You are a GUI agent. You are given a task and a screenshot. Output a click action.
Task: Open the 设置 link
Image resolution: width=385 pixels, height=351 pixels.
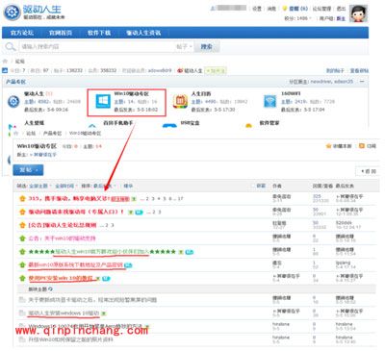pyautogui.click(x=257, y=9)
